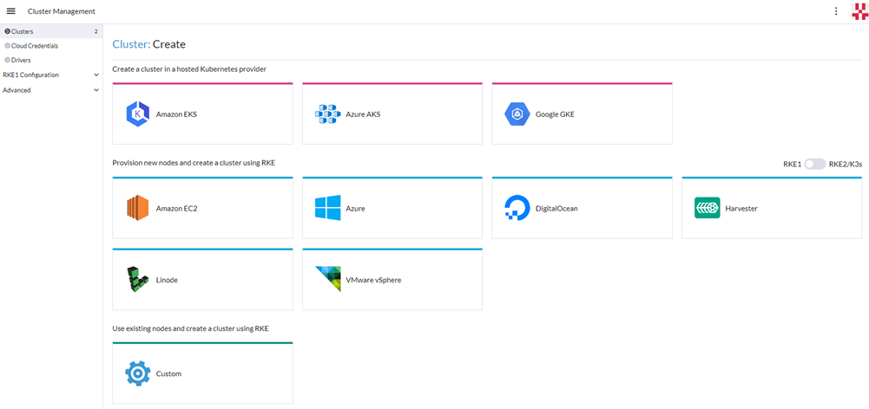Click the Cloud Credentials bullet icon
Screen dimensions: 869x409
tap(7, 46)
